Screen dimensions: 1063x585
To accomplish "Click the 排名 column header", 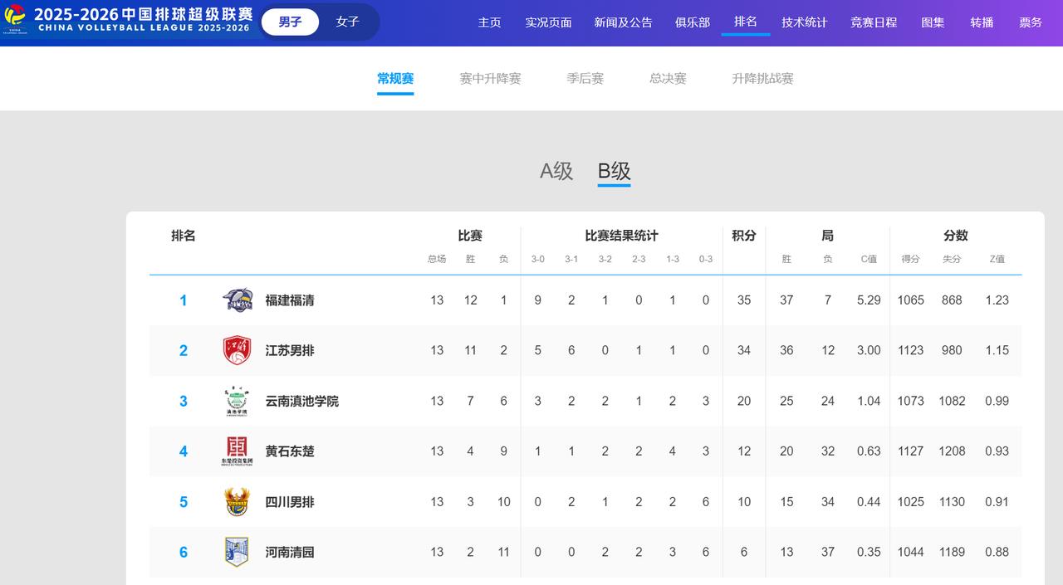I will coord(184,236).
